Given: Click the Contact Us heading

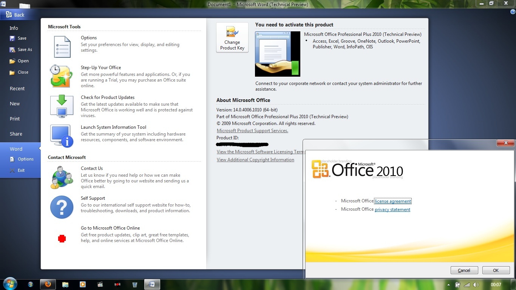Looking at the screenshot, I should coord(92,168).
